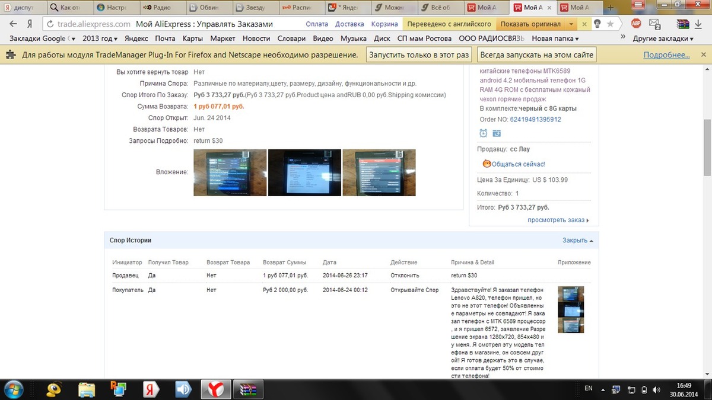The width and height of the screenshot is (712, 400).
Task: Open order number 62419491395912 link
Action: click(535, 119)
